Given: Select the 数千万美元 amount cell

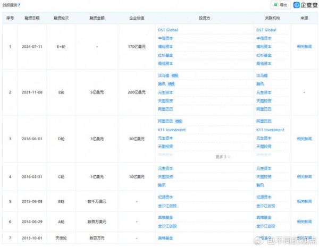Looking at the screenshot, I should coord(97,201).
